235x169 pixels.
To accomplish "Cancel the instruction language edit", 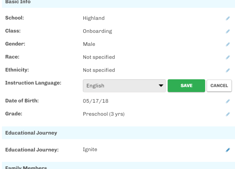I will (x=219, y=86).
